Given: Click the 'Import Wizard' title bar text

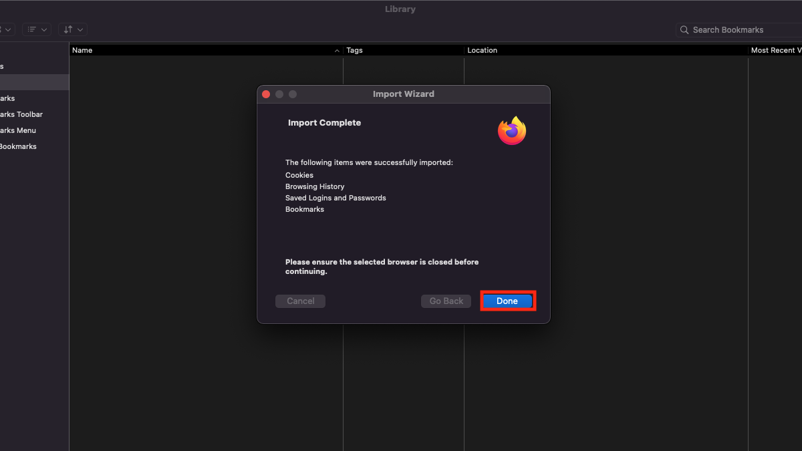Looking at the screenshot, I should [404, 94].
